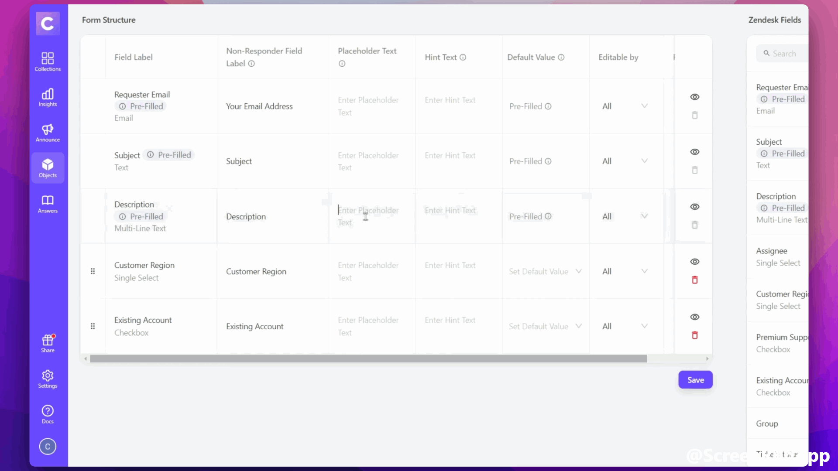Open Editable by dropdown for Existing Account
The height and width of the screenshot is (471, 838).
(x=625, y=326)
